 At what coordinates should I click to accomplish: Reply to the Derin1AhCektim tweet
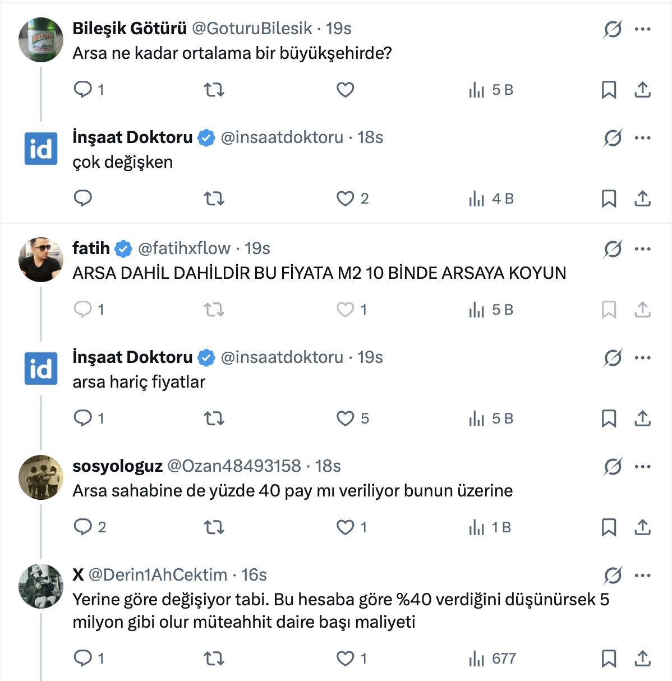click(83, 659)
